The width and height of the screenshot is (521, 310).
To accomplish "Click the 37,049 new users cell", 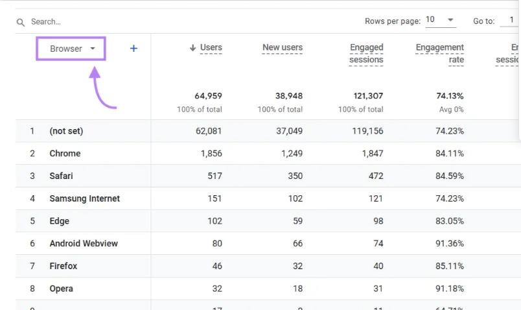I will click(x=290, y=131).
